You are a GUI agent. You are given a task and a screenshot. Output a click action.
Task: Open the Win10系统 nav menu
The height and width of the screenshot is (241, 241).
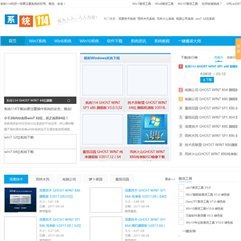pos(89,41)
